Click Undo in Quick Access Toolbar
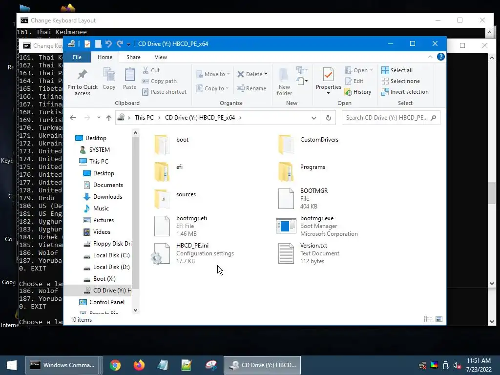Image resolution: width=500 pixels, height=375 pixels. [x=108, y=43]
